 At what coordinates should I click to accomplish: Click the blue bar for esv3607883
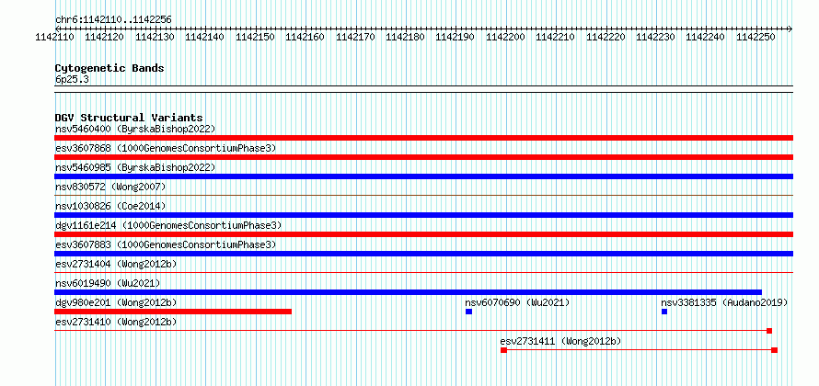click(x=423, y=254)
